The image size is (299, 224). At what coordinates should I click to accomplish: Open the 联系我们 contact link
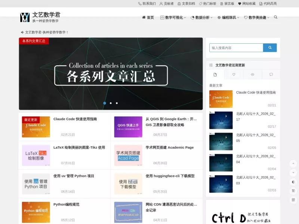point(147,4)
